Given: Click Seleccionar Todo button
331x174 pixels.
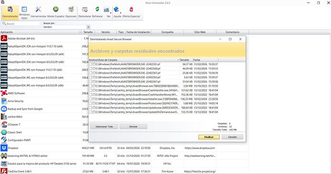Looking at the screenshot, I should tap(104, 127).
